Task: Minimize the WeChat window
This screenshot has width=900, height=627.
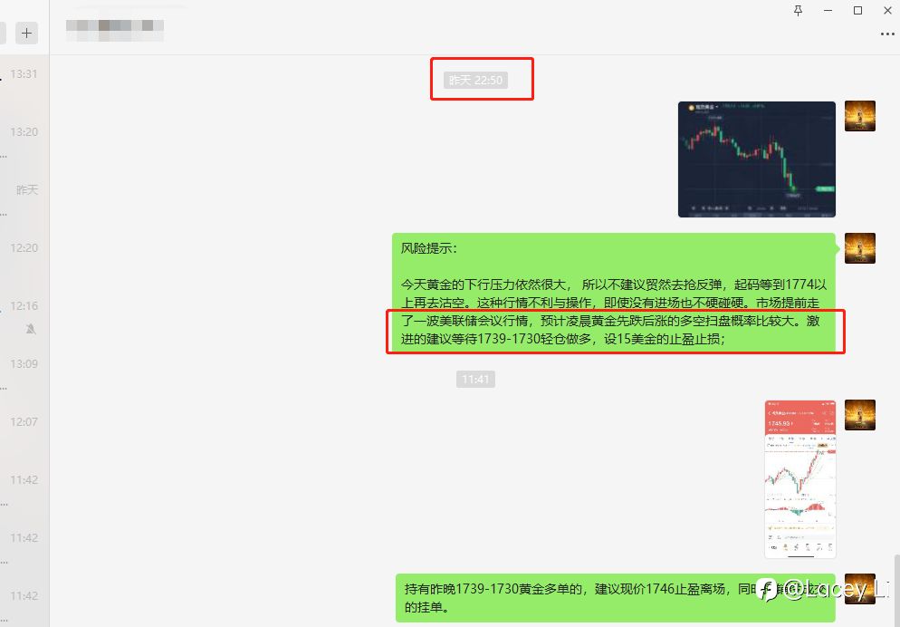Action: point(828,10)
